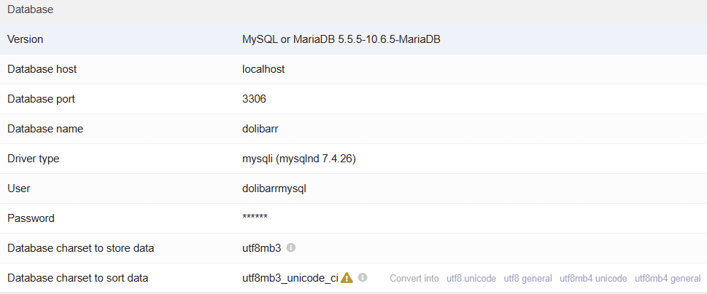This screenshot has height=294, width=707.
Task: Click the info icon after the warning triangle
Action: (363, 277)
